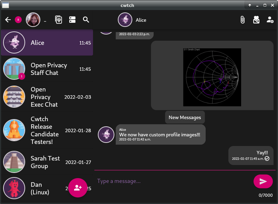Click the 2022-01-28 date on Testers row
This screenshot has width=278, height=204.
(78, 130)
